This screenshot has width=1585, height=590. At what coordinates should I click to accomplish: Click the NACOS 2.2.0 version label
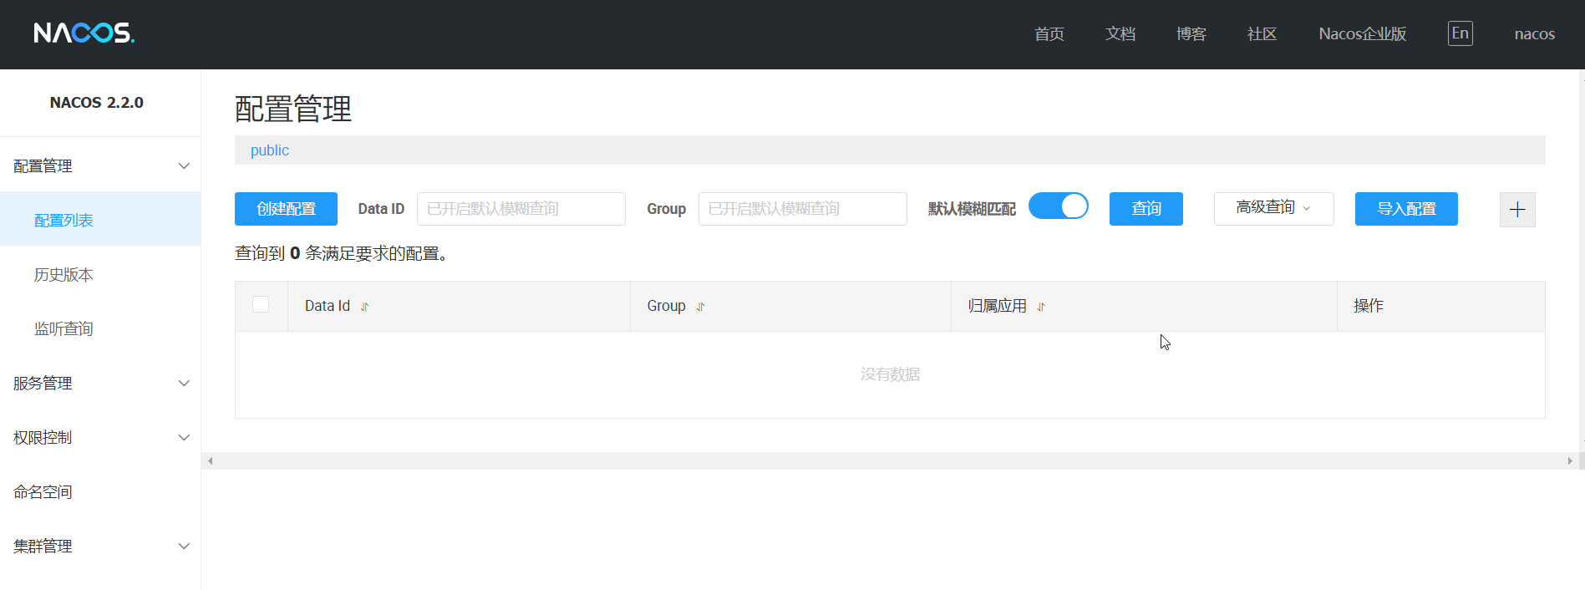tap(97, 103)
